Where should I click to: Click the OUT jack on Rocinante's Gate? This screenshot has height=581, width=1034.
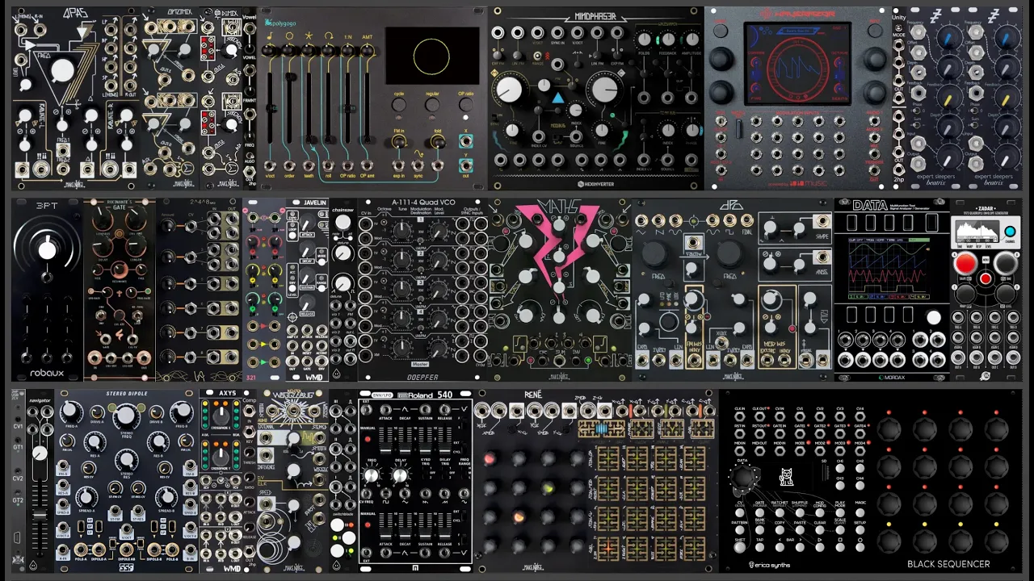click(x=144, y=358)
